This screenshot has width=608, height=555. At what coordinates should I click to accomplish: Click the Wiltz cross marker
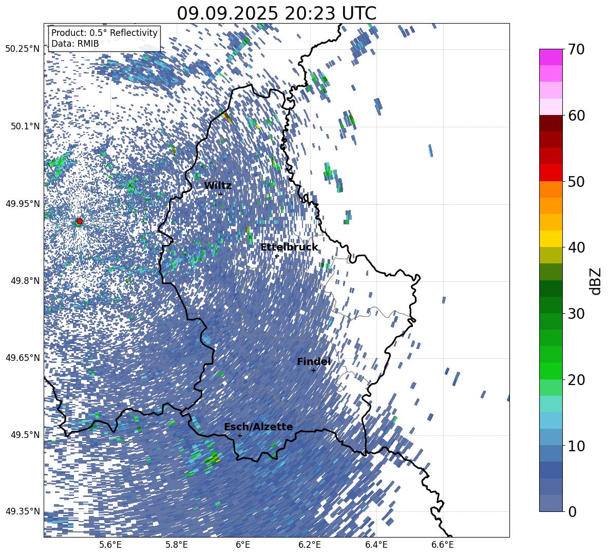click(221, 195)
